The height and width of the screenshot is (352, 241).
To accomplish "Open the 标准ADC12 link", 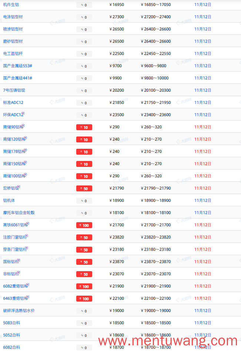I will coord(13,102).
